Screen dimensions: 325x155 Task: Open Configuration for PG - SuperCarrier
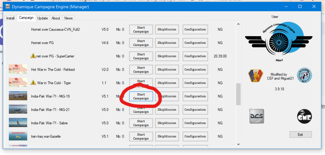click(x=195, y=56)
